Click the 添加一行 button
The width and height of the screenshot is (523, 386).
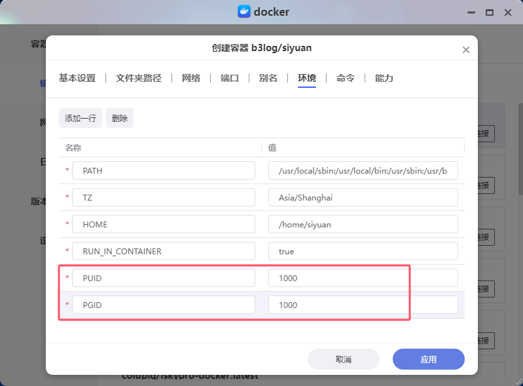(81, 118)
